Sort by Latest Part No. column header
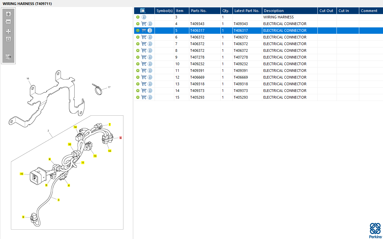The image size is (383, 239). [247, 11]
